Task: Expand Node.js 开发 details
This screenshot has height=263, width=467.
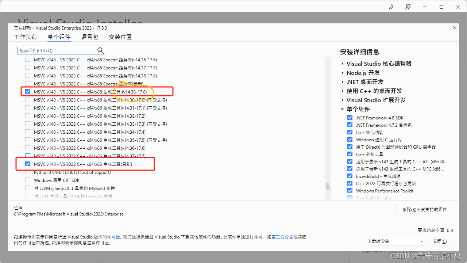Action: pyautogui.click(x=342, y=73)
